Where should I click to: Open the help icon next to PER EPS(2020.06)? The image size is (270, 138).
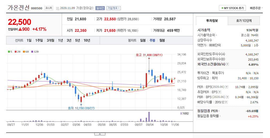coord(227,87)
